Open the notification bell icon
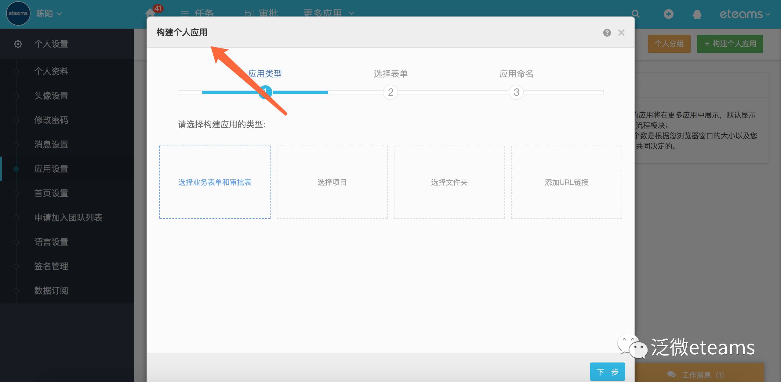The height and width of the screenshot is (382, 781). 697,14
